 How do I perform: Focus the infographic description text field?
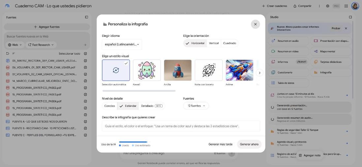pyautogui.click(x=181, y=126)
